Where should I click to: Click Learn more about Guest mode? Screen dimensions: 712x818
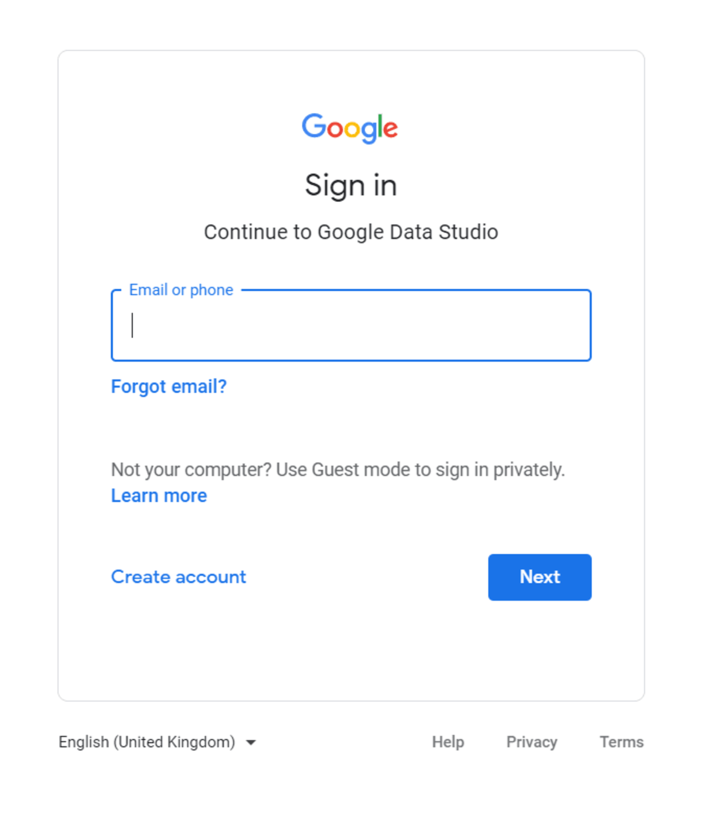158,496
